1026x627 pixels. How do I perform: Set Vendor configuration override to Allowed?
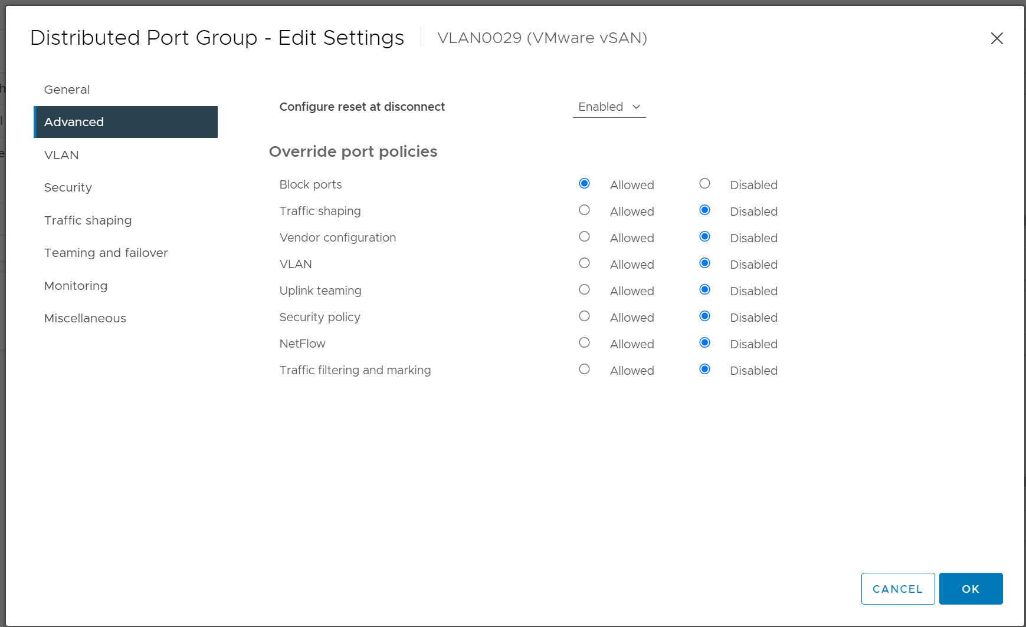[x=584, y=236]
